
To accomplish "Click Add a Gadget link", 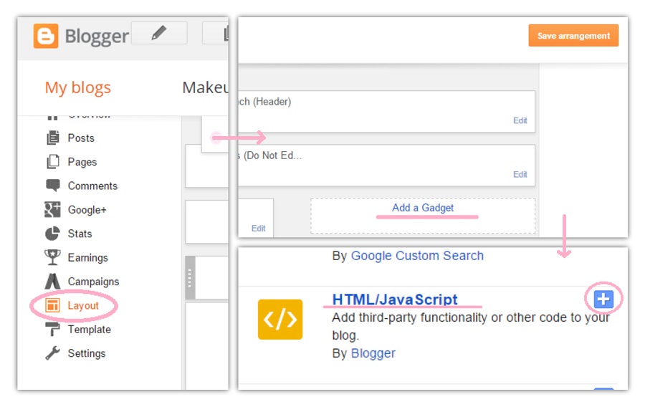I will click(x=423, y=208).
